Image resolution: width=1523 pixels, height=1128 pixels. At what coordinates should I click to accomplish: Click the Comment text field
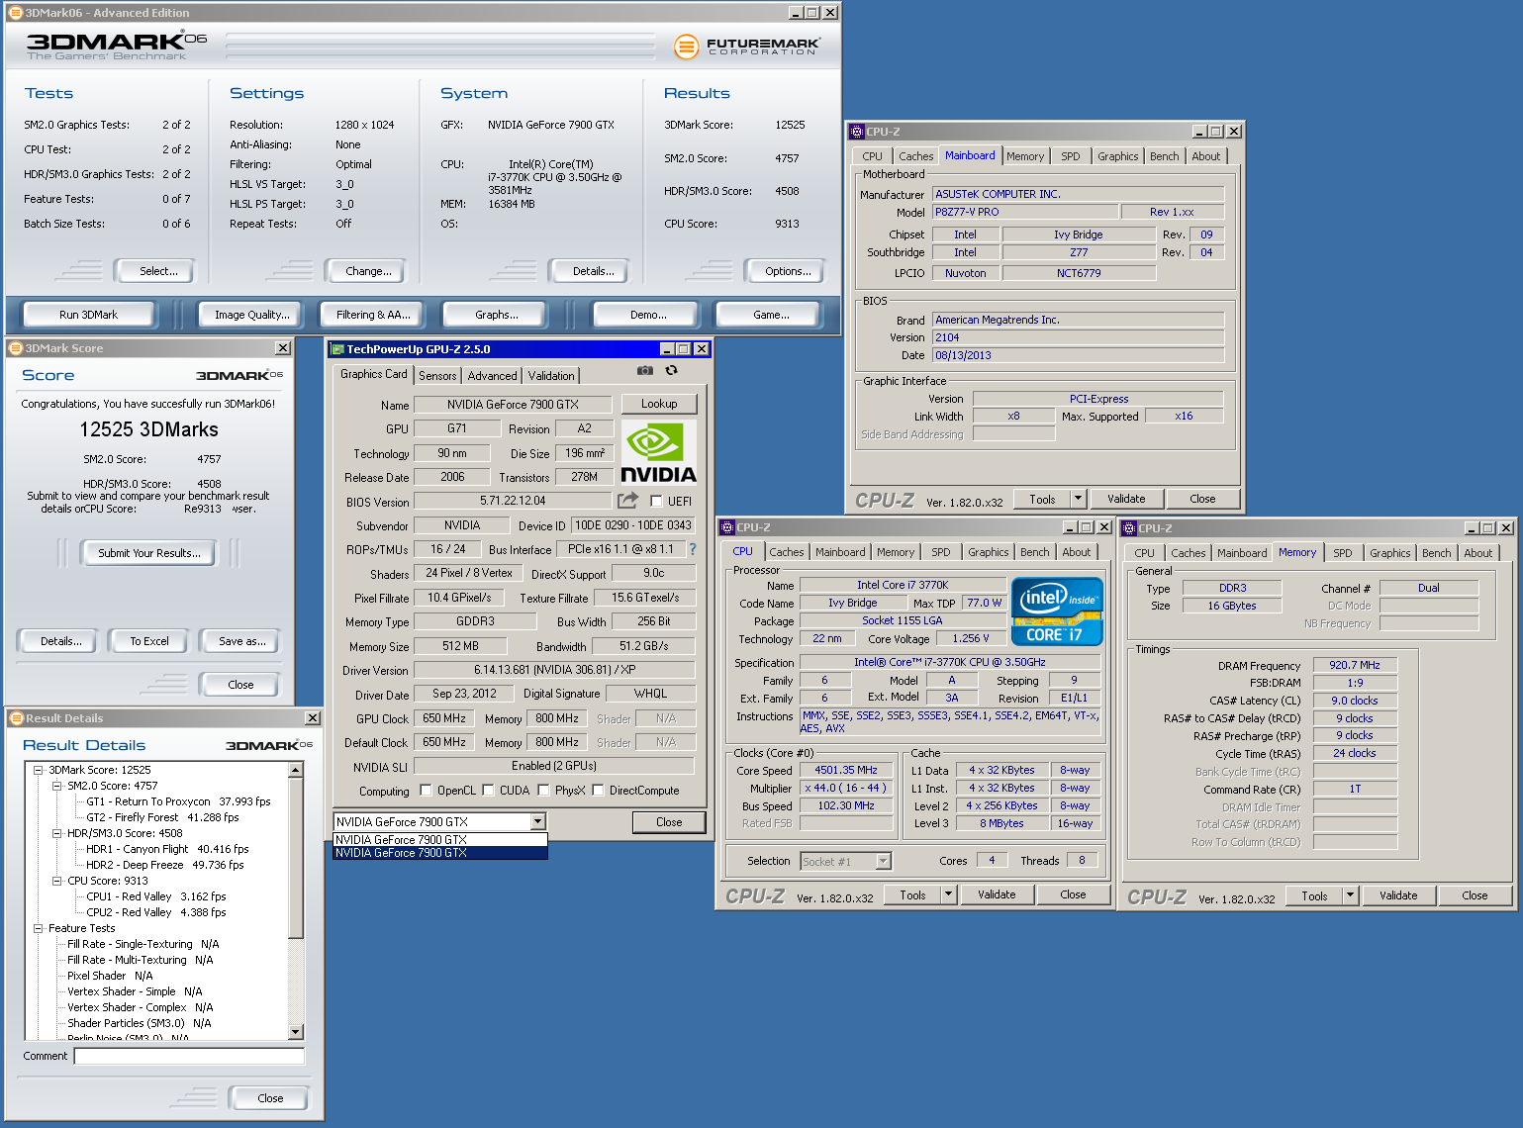click(x=189, y=1056)
